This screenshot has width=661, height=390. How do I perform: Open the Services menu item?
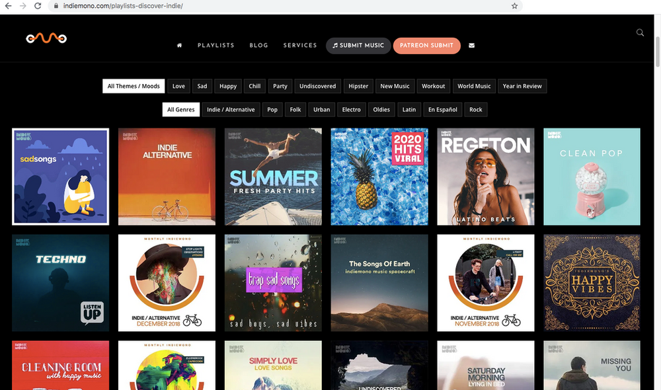pyautogui.click(x=300, y=45)
